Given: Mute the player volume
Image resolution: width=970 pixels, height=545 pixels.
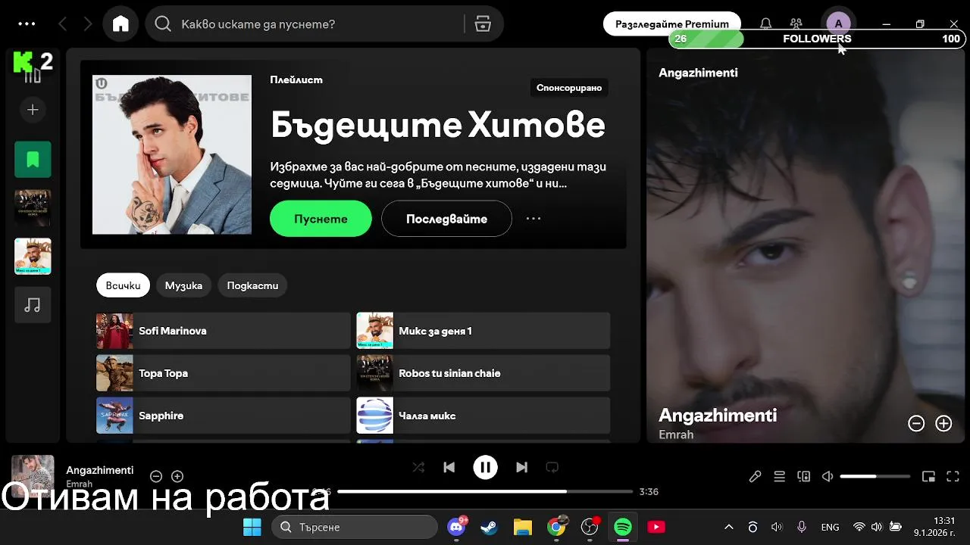Looking at the screenshot, I should point(828,476).
